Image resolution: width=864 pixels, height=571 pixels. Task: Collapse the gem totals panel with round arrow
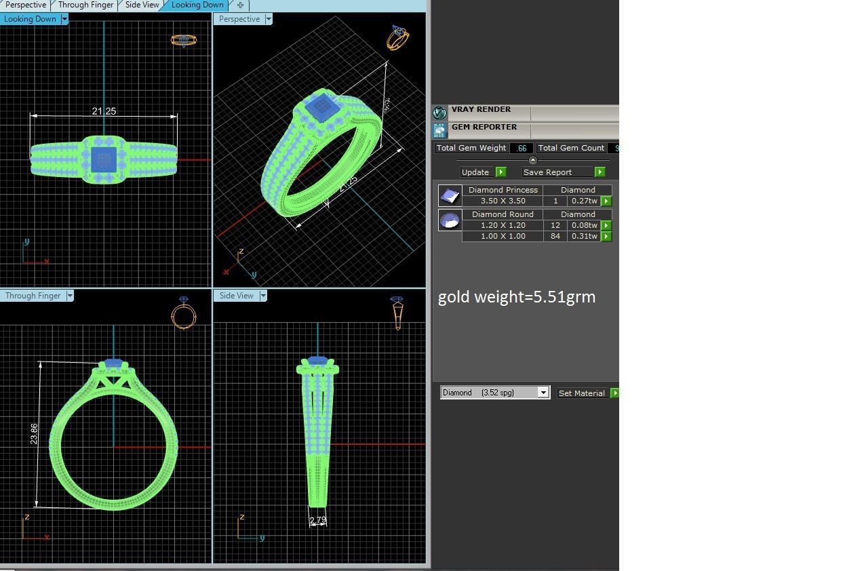(532, 161)
